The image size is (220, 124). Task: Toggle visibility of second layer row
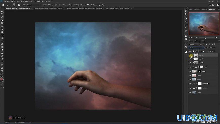[x=190, y=59]
